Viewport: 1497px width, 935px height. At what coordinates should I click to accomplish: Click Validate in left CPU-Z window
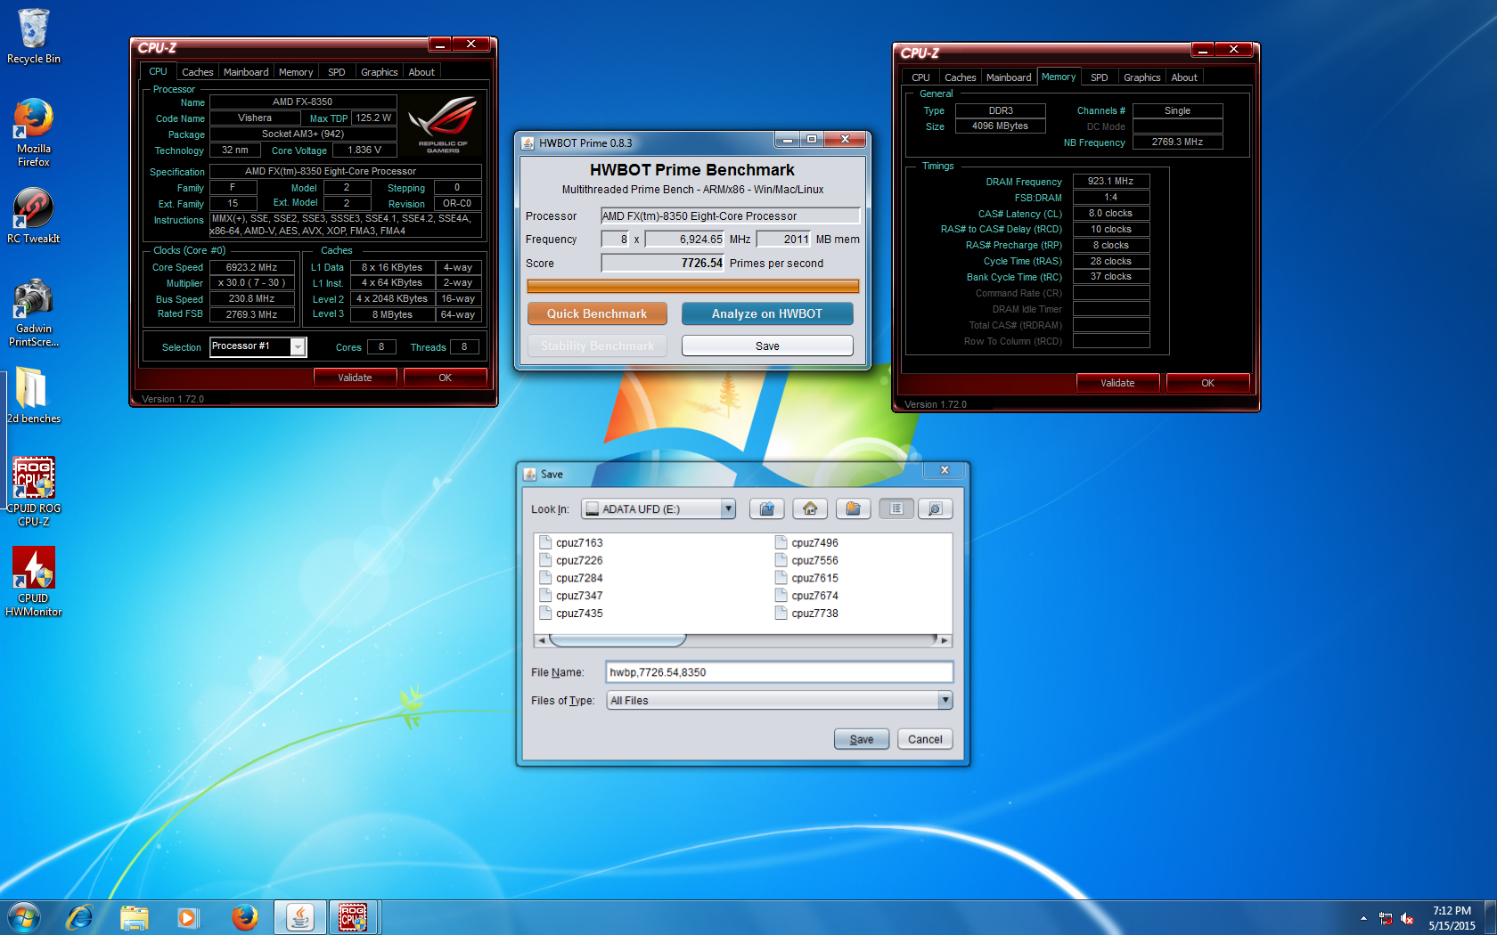click(x=355, y=378)
